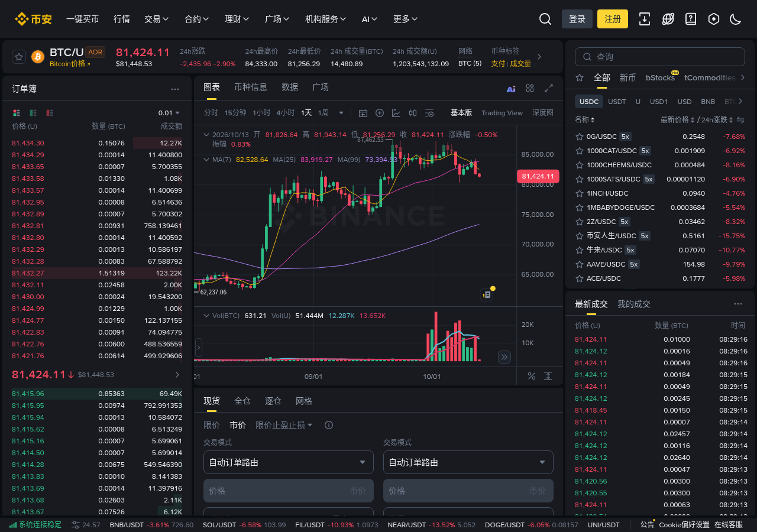Viewport: 757px width, 532px height.
Task: Click the double-arrow scroll-to-latest chart button
Action: (x=504, y=356)
